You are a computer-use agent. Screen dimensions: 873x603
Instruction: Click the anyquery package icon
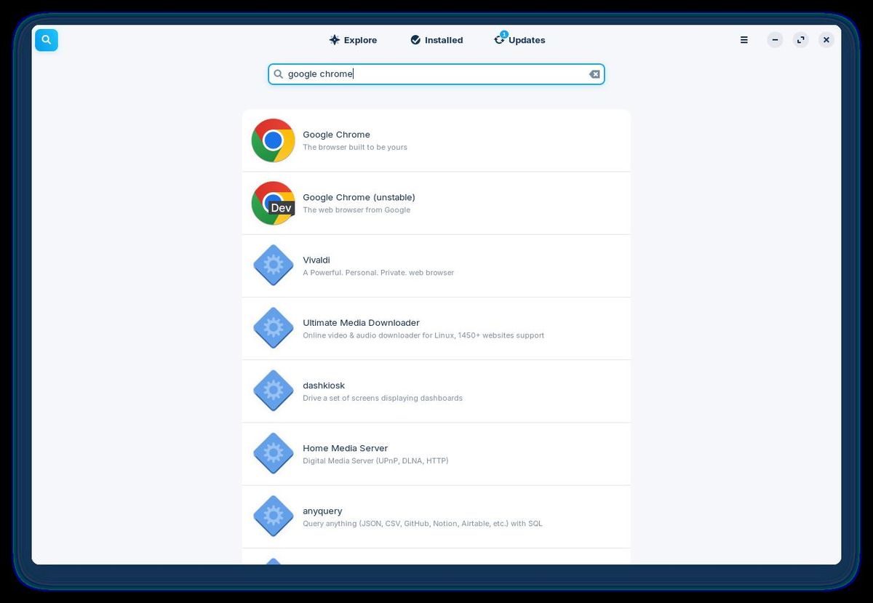pyautogui.click(x=273, y=516)
